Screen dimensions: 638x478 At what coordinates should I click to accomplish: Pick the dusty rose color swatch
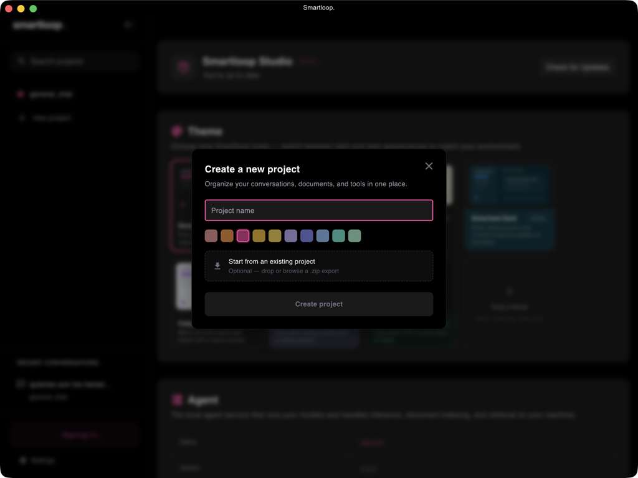click(x=211, y=236)
